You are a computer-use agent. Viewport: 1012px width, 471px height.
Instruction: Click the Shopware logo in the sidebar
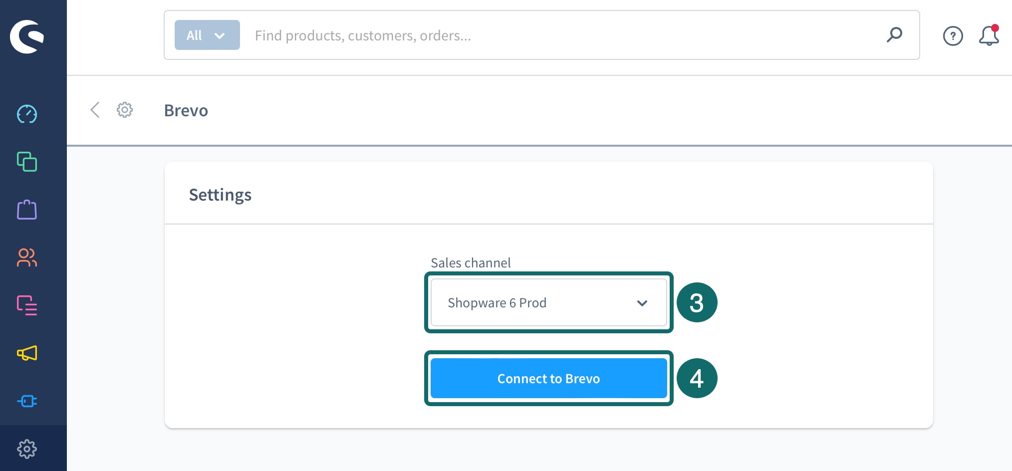coord(27,36)
